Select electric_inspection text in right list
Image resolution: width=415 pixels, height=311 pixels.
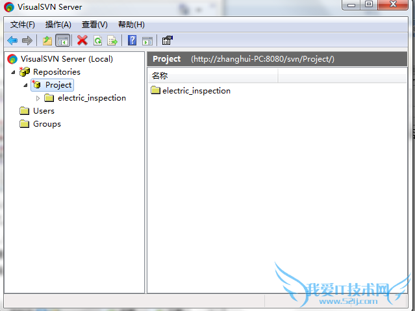click(196, 91)
